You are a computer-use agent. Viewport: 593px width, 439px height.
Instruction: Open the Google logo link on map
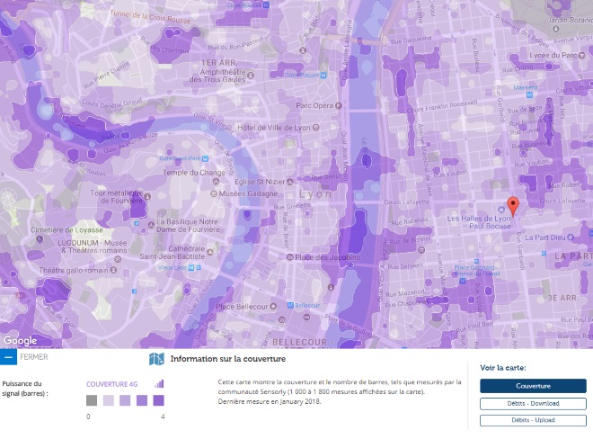[x=20, y=341]
